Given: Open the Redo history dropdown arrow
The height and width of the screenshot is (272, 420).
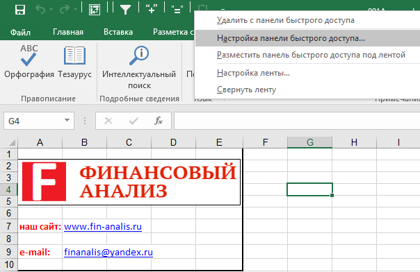Looking at the screenshot, I should 75,10.
